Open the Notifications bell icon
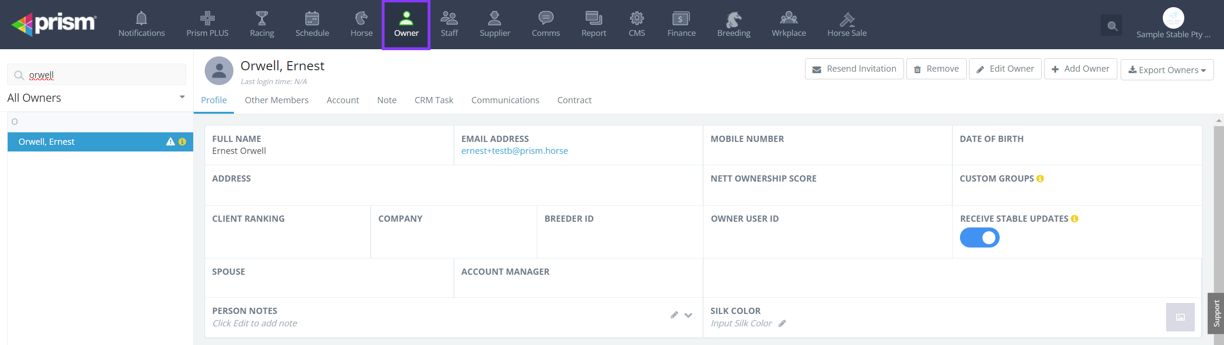 pos(141,19)
